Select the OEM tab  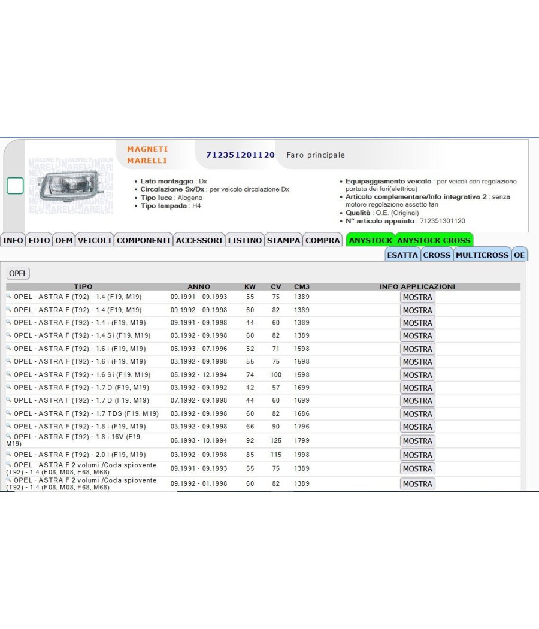64,240
